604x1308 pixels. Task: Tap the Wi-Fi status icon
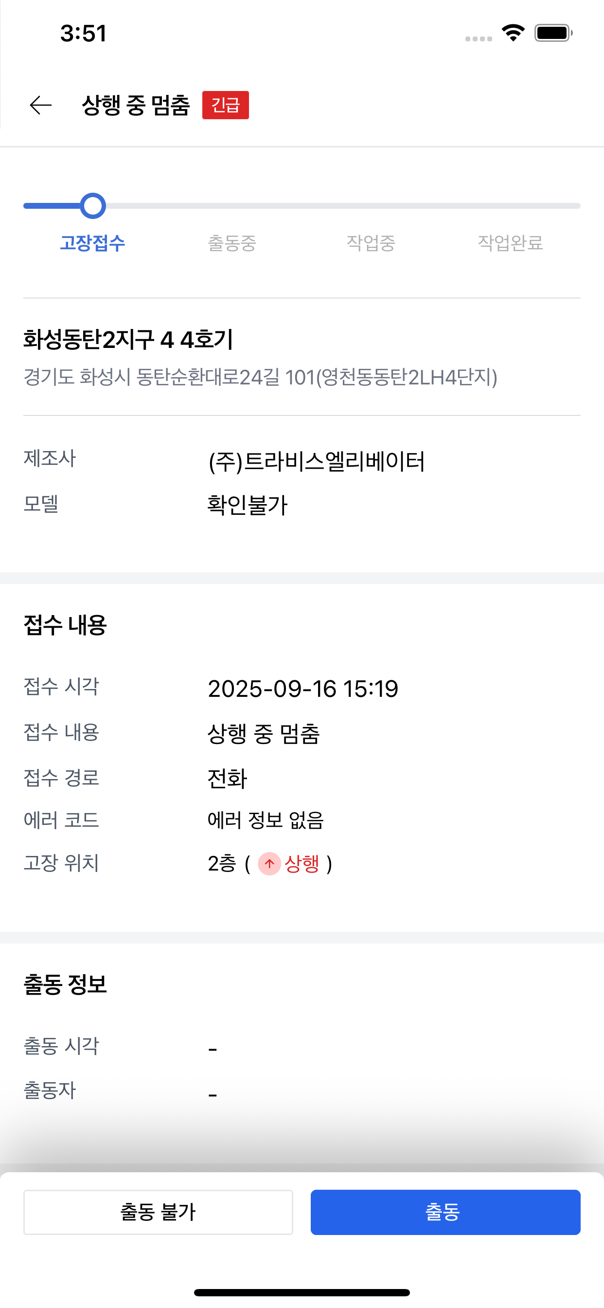pos(513,33)
